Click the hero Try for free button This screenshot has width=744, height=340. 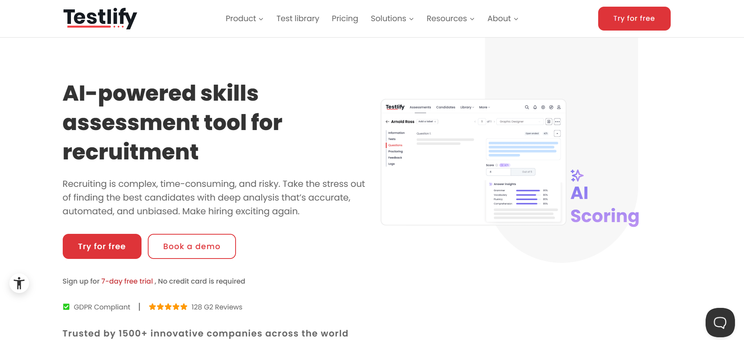[102, 246]
